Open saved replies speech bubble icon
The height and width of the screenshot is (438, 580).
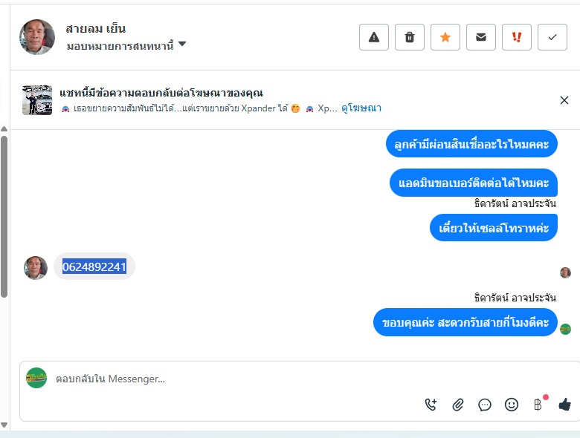pos(485,405)
